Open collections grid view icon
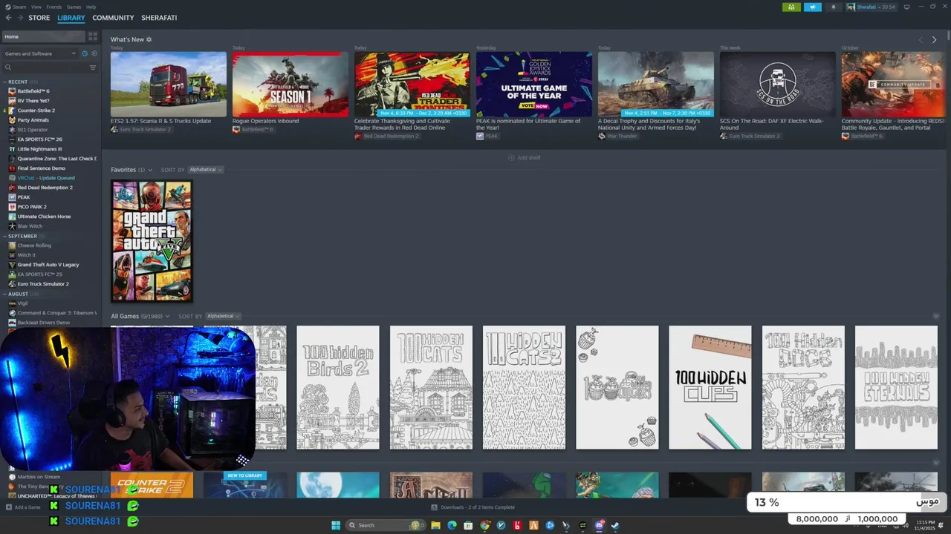This screenshot has width=951, height=534. (93, 36)
